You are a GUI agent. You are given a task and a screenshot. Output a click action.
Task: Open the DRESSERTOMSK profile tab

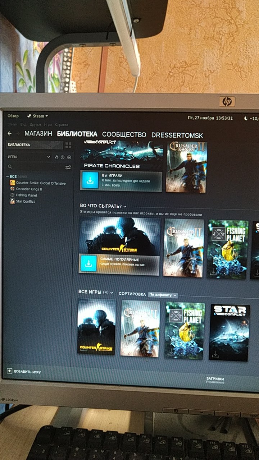[x=177, y=135]
